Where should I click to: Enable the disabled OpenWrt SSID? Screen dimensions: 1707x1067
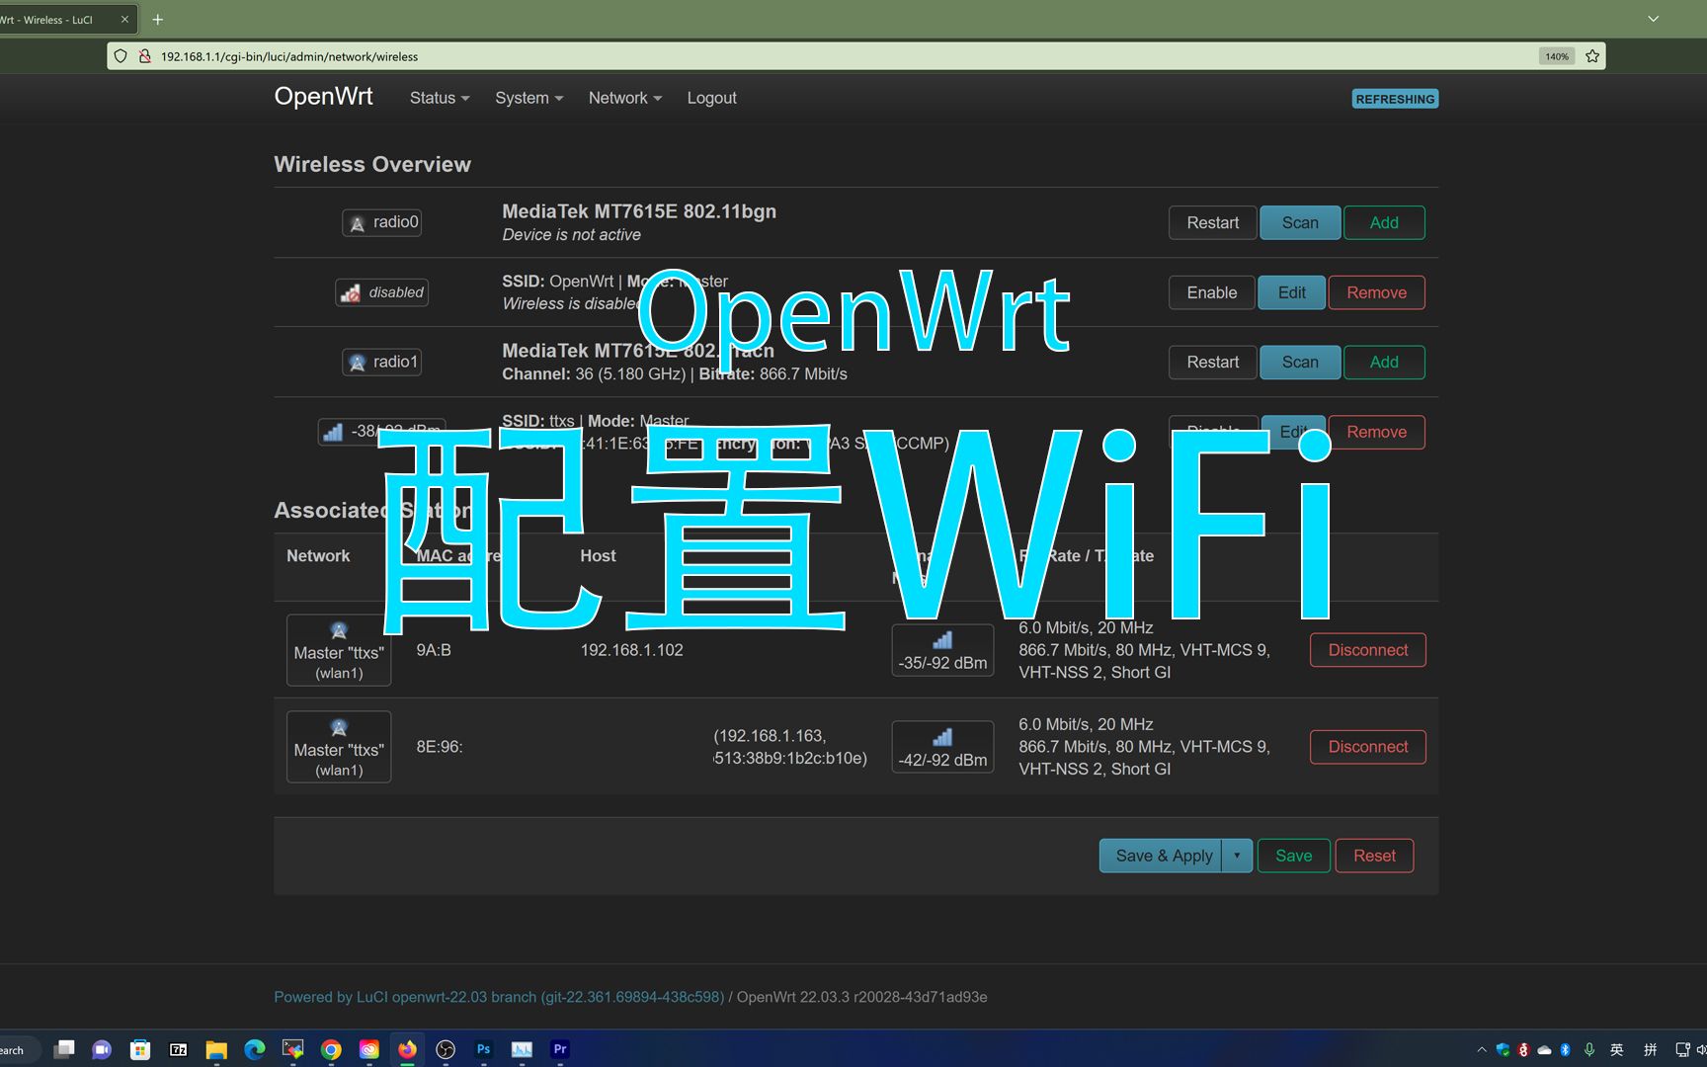click(1211, 292)
